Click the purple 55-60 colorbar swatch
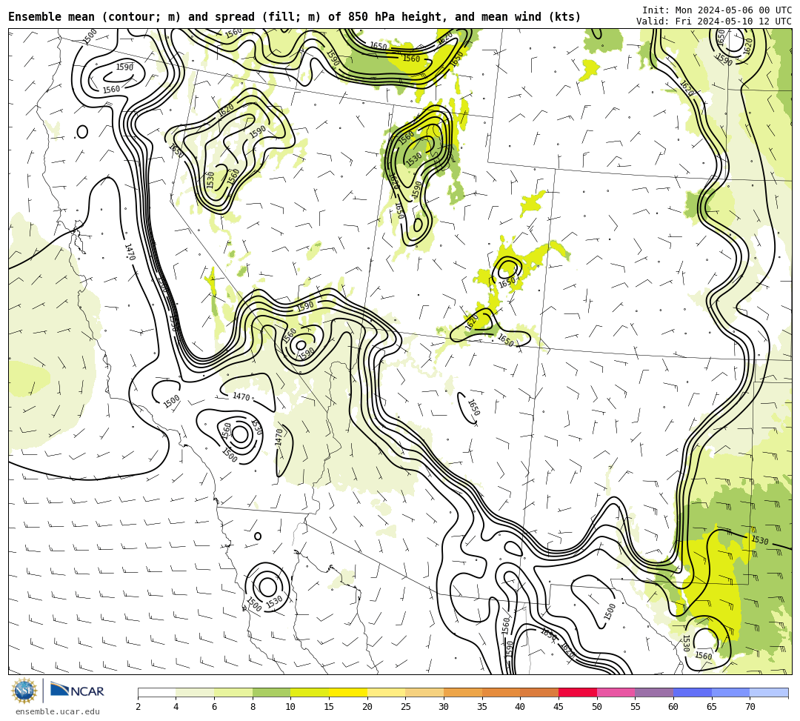This screenshot has height=721, width=800. point(654,692)
